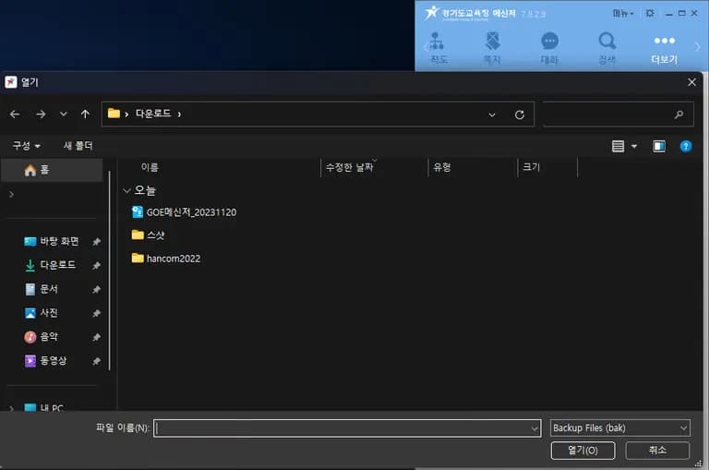Select 홈 in the navigation pane
This screenshot has width=709, height=470.
pos(52,170)
